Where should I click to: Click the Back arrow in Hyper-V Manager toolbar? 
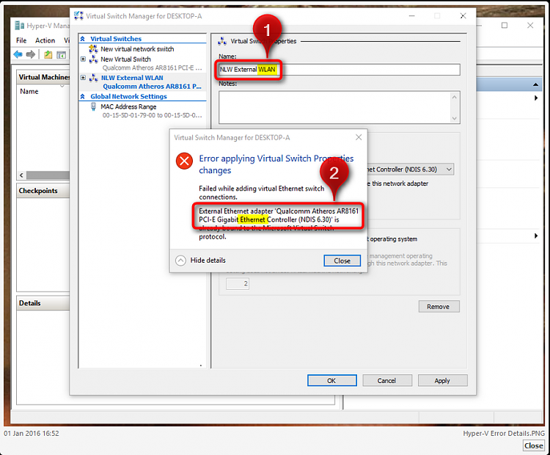[18, 54]
